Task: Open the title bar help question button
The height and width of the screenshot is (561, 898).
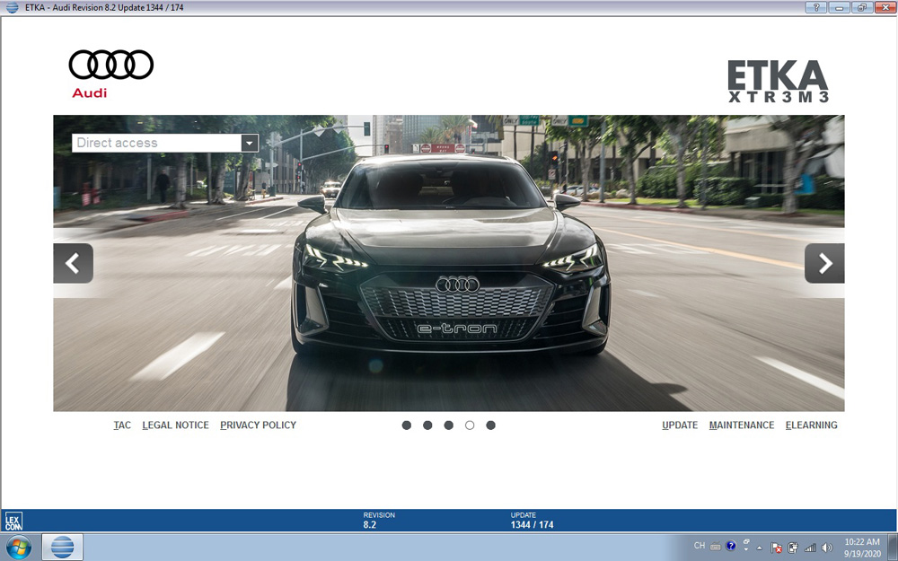Action: pos(815,7)
